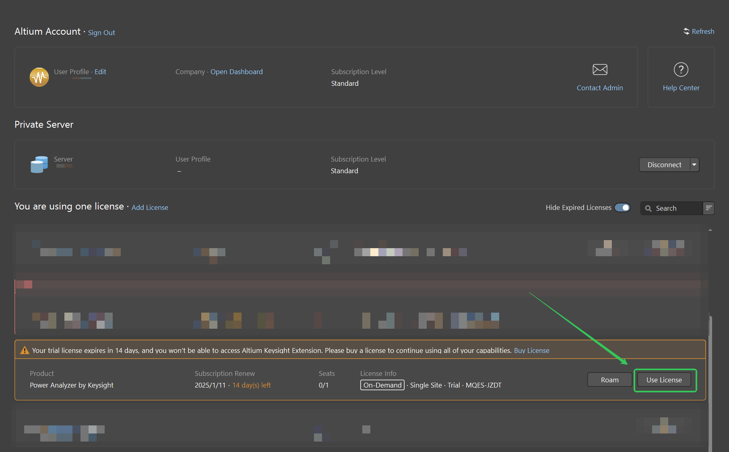This screenshot has height=452, width=729.
Task: Click the On-Demand license type tag
Action: (382, 385)
